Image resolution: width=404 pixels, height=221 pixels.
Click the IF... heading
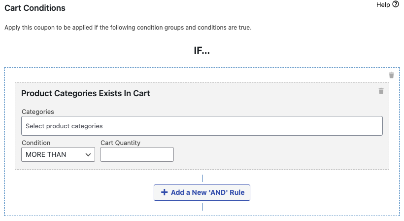coord(202,51)
